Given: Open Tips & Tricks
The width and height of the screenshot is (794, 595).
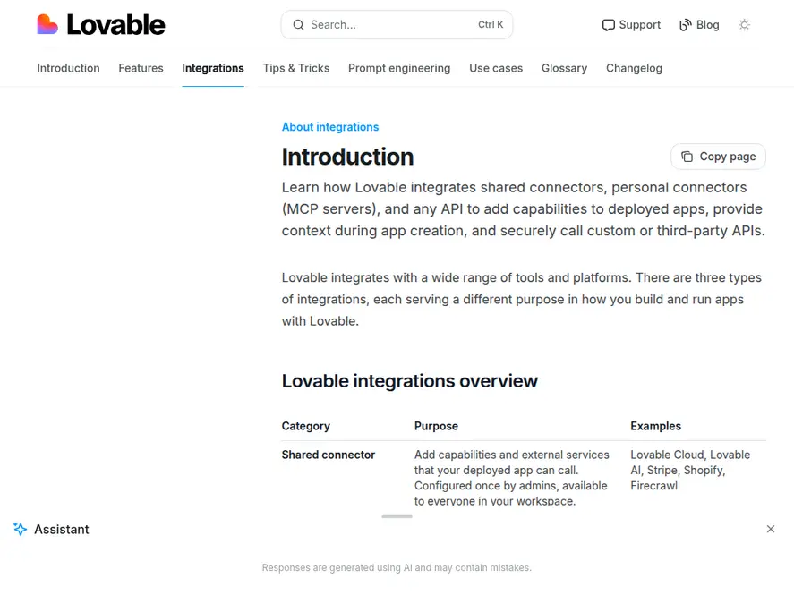Looking at the screenshot, I should (296, 68).
